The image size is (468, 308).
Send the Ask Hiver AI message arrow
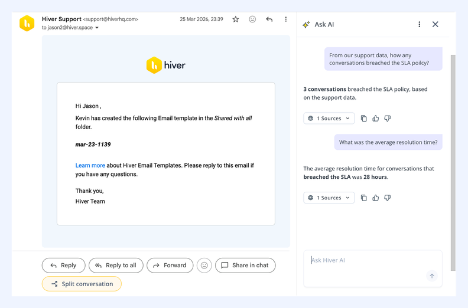432,276
